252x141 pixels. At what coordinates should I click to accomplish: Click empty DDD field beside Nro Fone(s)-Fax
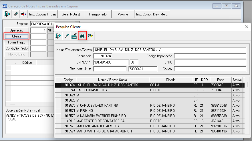point(110,69)
